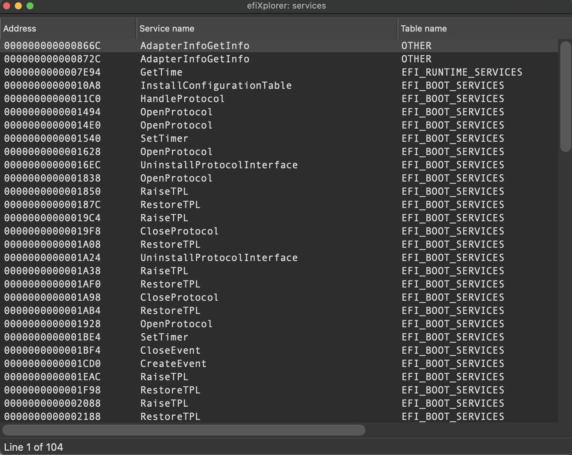The height and width of the screenshot is (455, 572).
Task: Click the horizontal scrollbar at the bottom
Action: [x=183, y=430]
